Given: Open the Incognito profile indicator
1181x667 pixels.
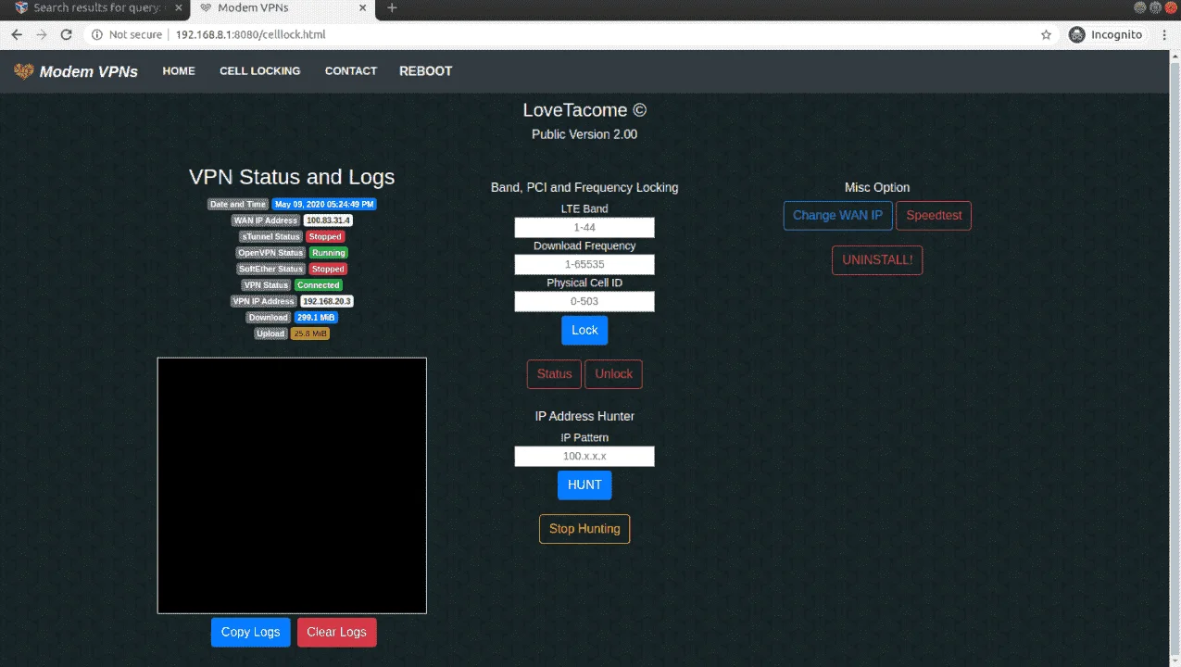Looking at the screenshot, I should pyautogui.click(x=1106, y=34).
